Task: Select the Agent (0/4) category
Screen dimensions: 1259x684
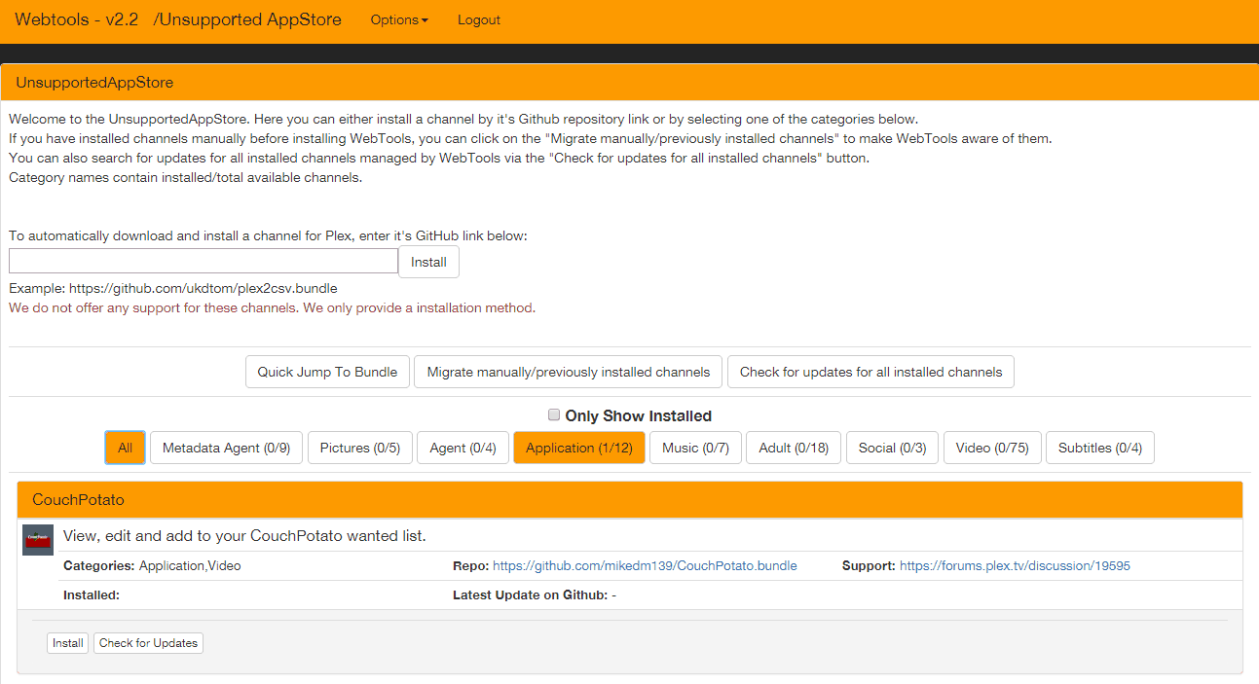Action: 463,448
